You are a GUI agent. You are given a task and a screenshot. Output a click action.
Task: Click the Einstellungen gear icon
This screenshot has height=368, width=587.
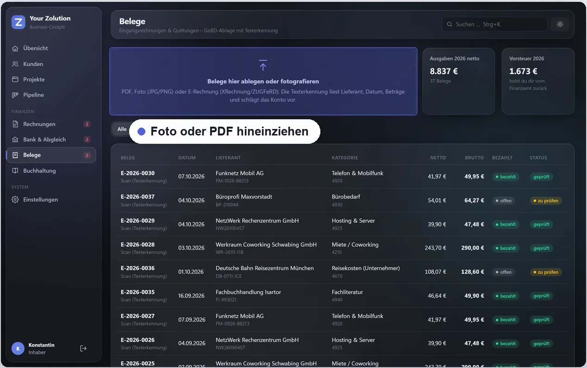[15, 200]
